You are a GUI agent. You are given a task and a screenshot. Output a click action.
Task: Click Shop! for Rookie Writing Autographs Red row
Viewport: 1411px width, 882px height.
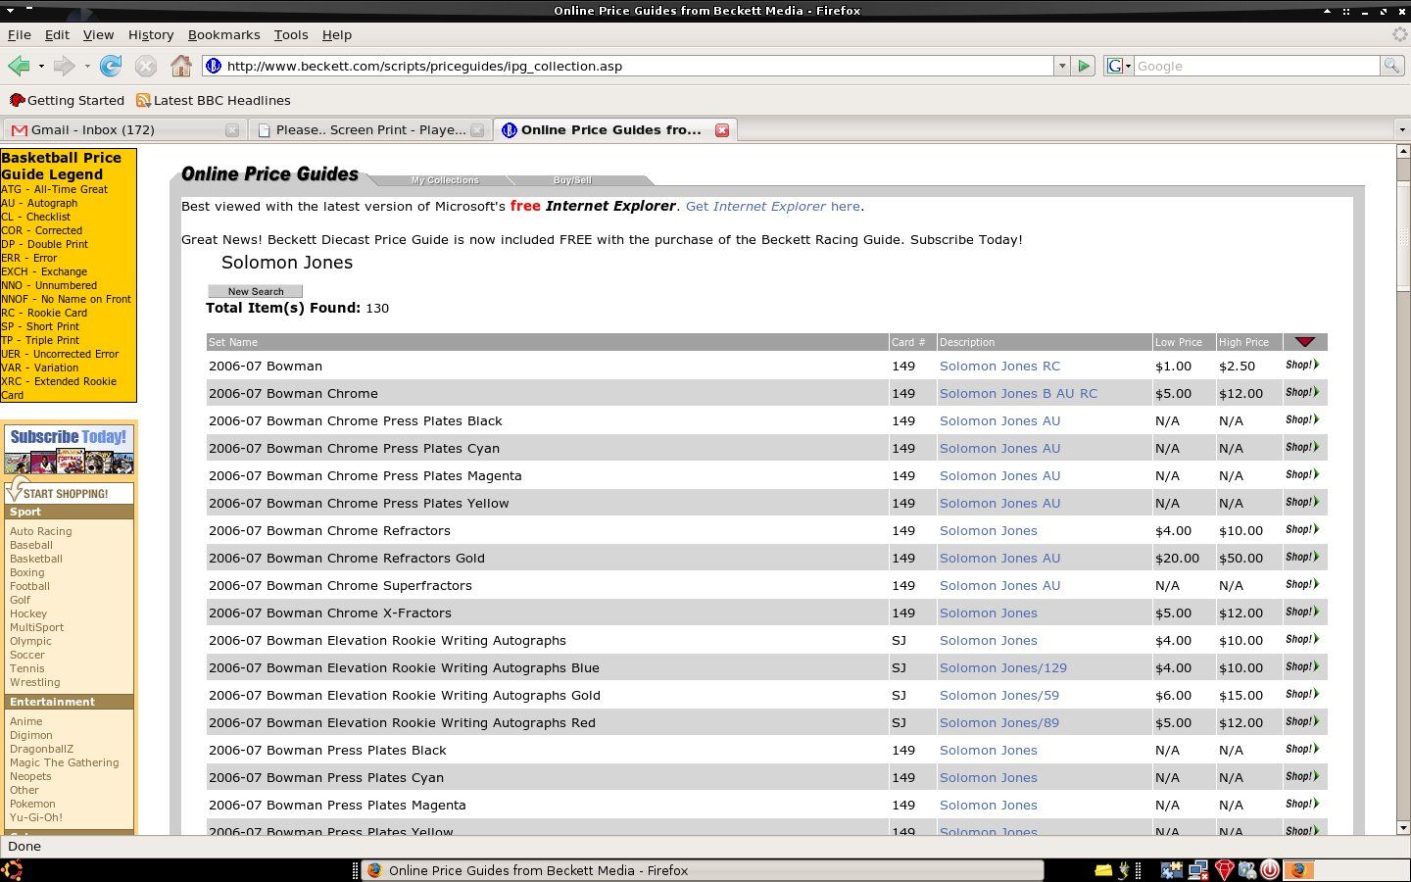(x=1302, y=721)
